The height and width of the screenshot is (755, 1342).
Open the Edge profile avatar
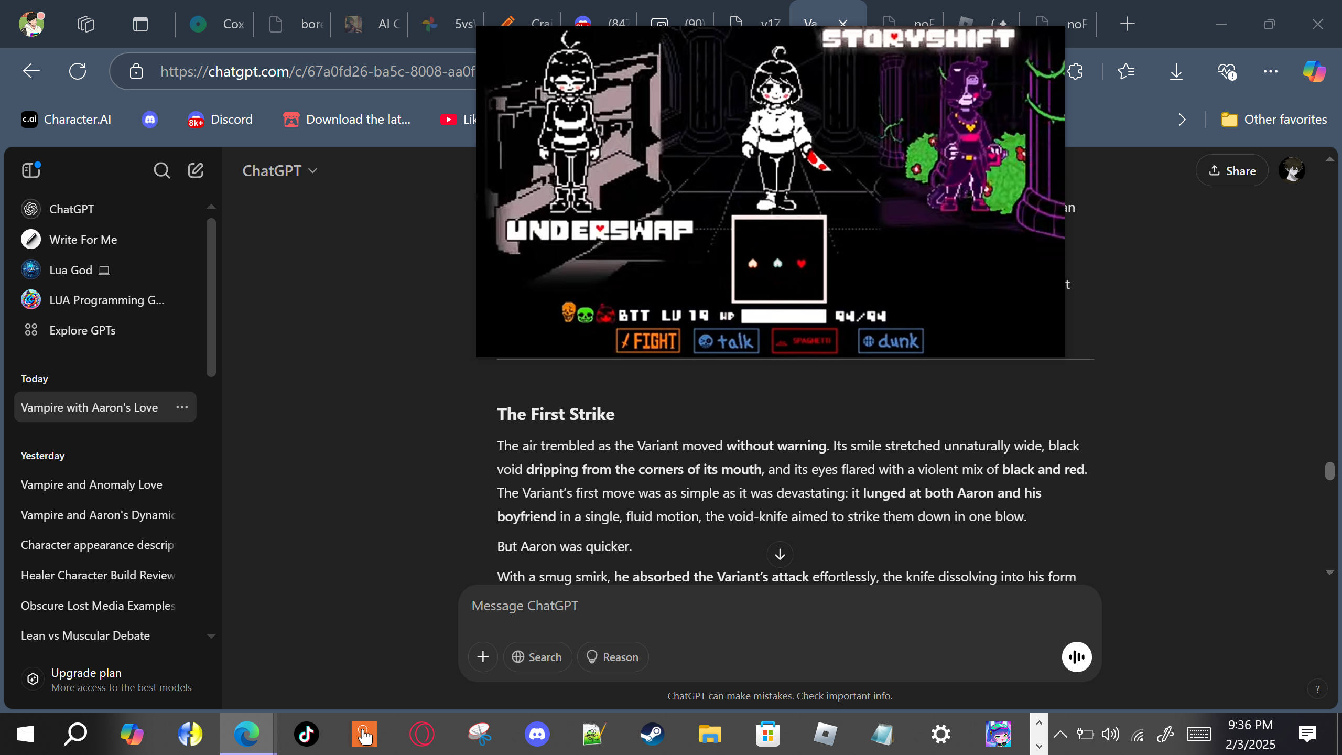tap(31, 24)
